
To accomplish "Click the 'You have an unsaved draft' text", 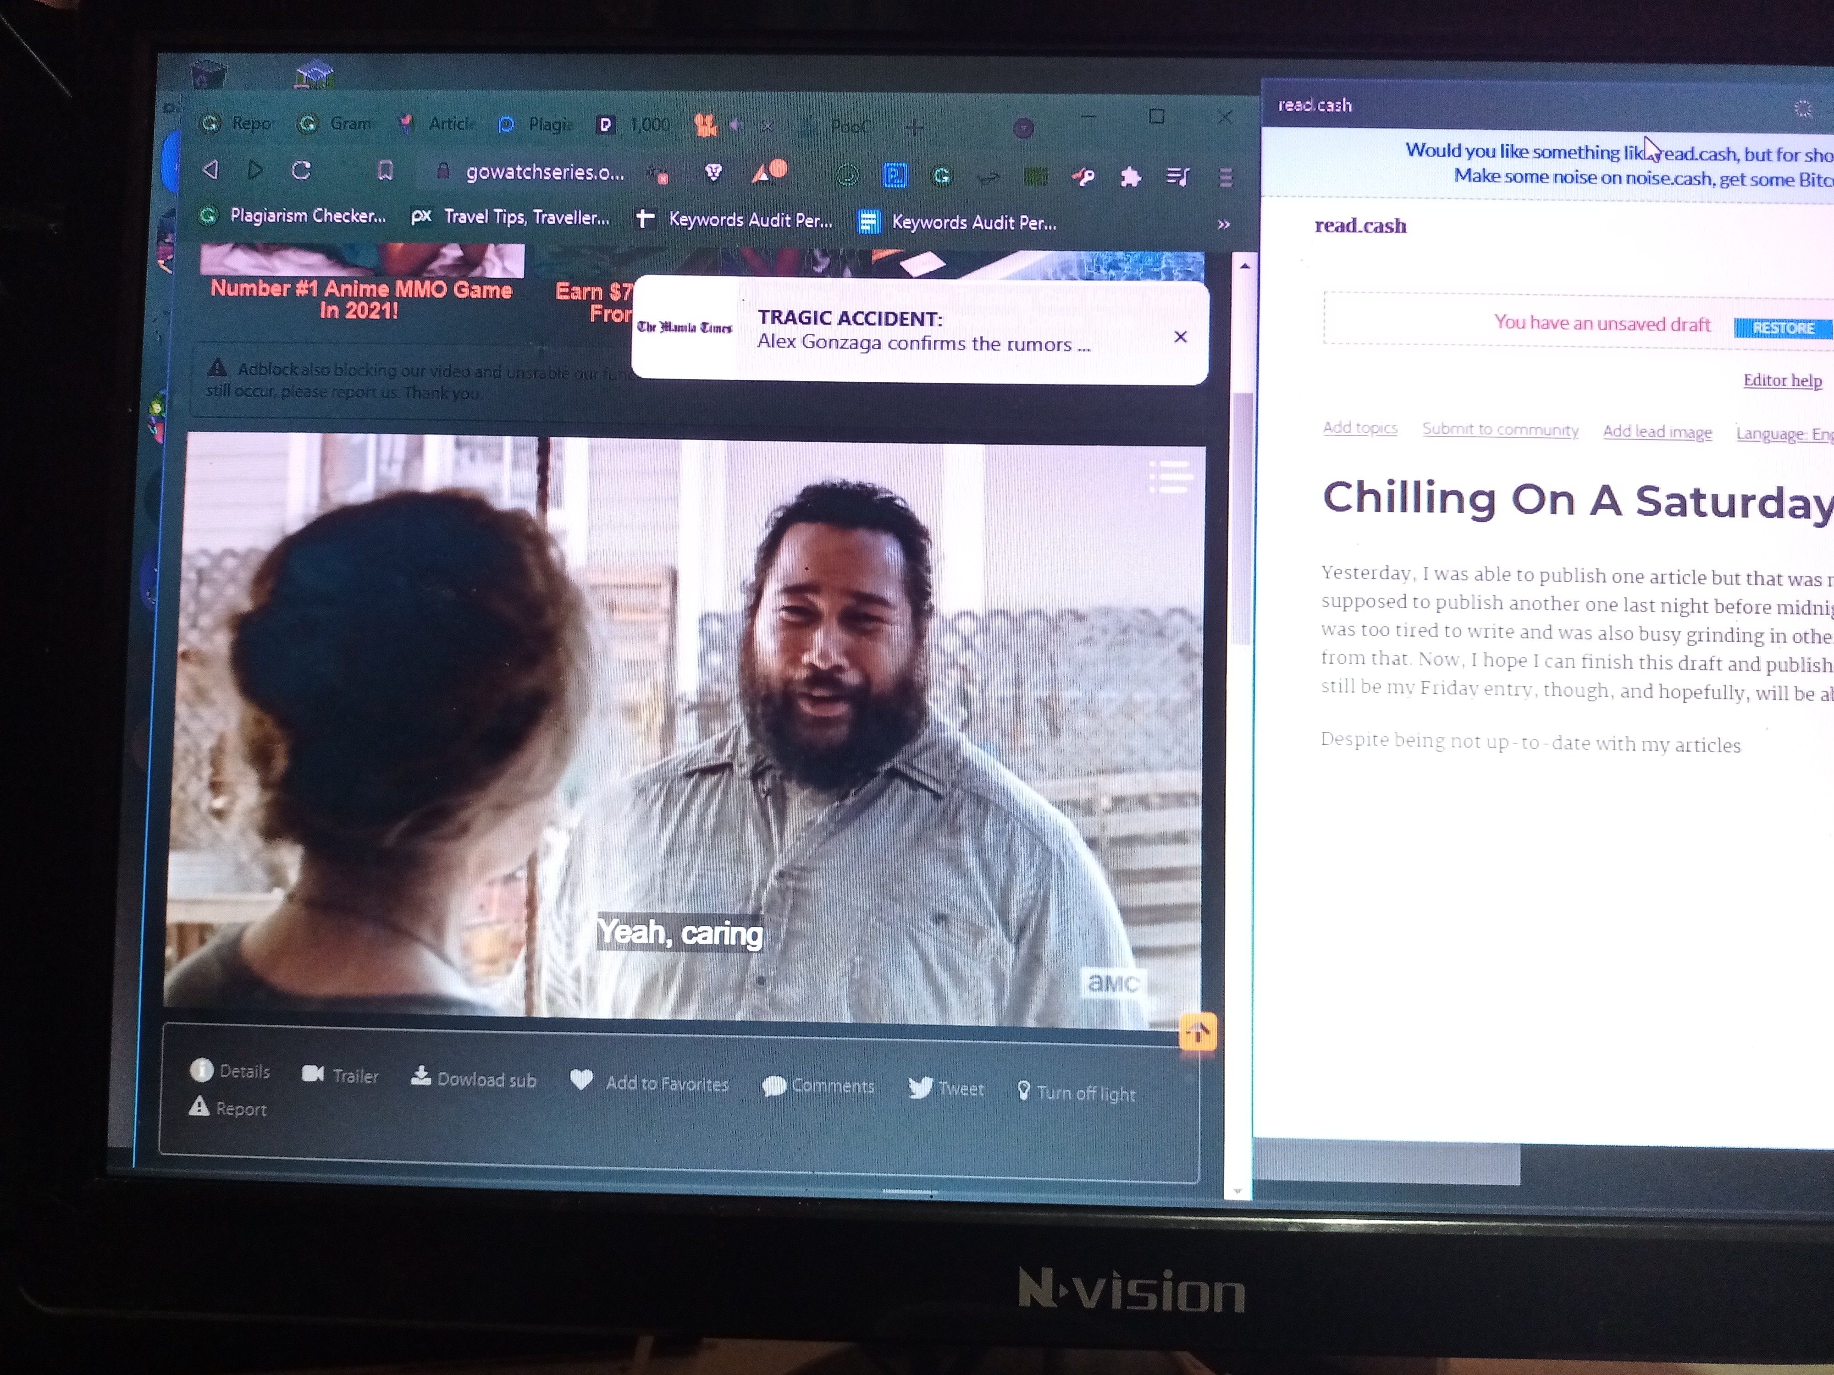I will 1602,324.
